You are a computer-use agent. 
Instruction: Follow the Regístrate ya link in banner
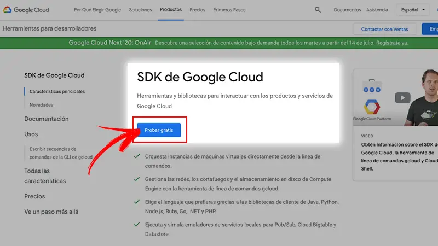[x=391, y=43]
